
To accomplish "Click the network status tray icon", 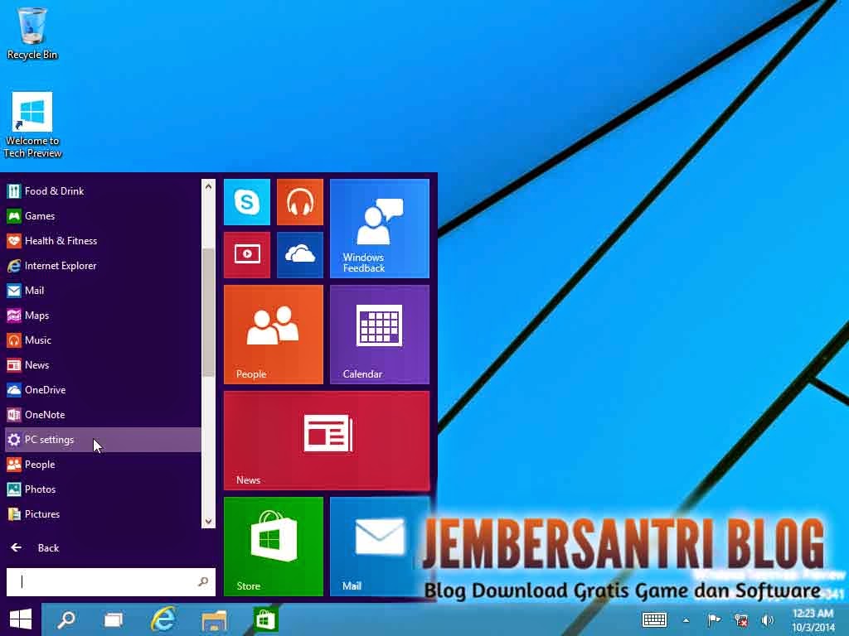I will click(741, 620).
